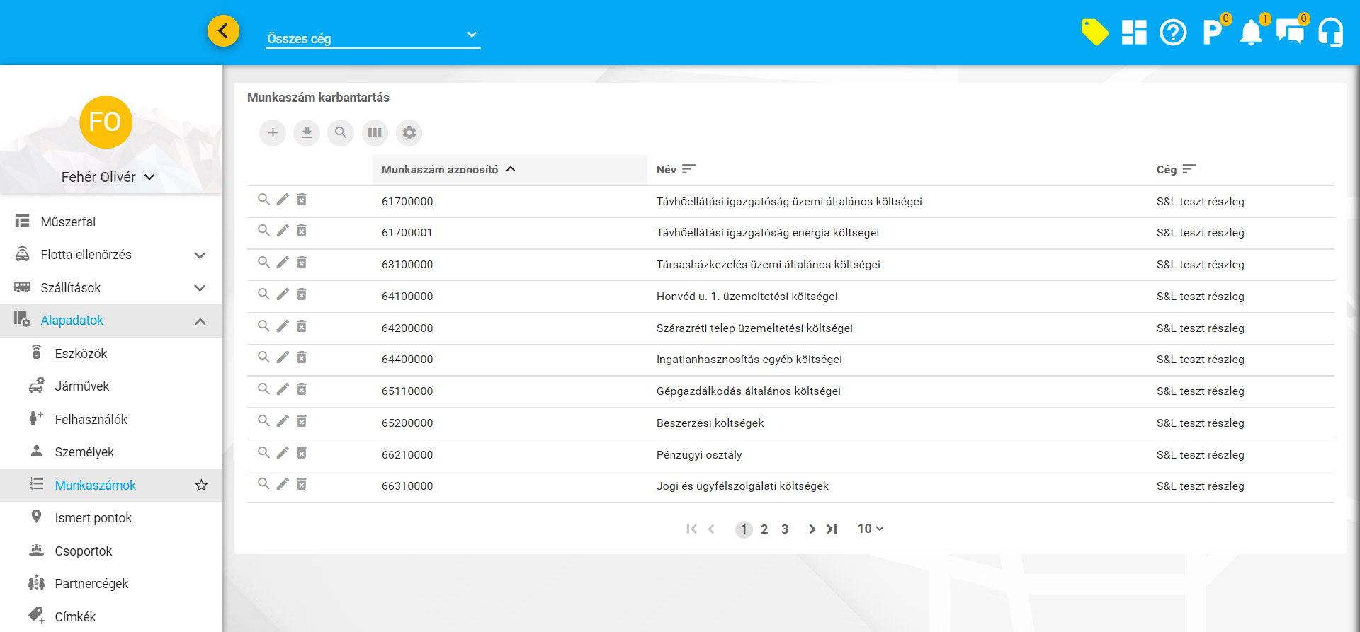Open table settings gear icon

point(409,133)
